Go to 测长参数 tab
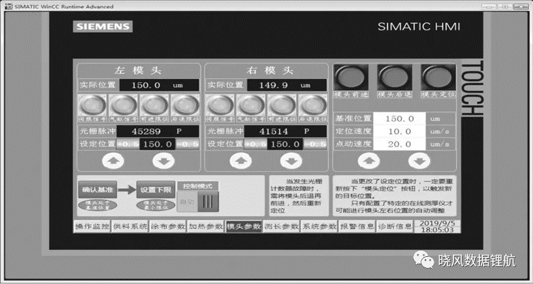Viewport: 533px width, 284px height. [281, 227]
